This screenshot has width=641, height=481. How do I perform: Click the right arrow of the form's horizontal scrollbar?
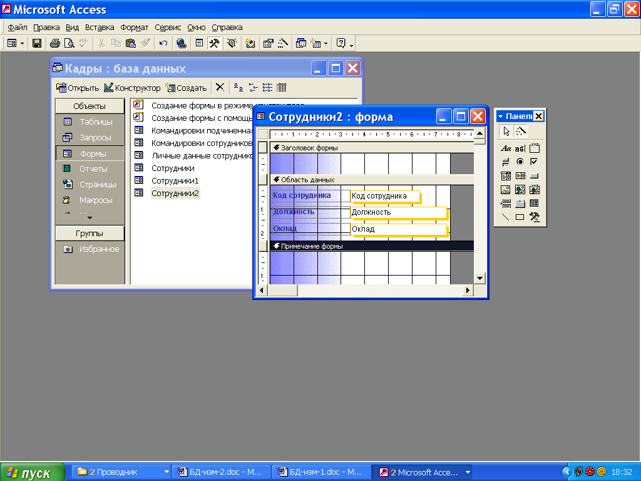[468, 291]
